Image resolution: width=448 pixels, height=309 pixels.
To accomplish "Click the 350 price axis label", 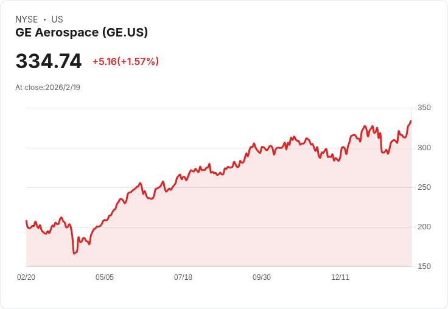I will click(424, 108).
